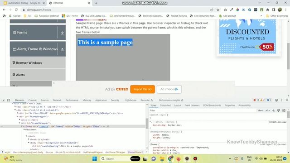Click div.container.playgound-body breadcrumb
Screen dimensions: 290x163
tap(28, 152)
